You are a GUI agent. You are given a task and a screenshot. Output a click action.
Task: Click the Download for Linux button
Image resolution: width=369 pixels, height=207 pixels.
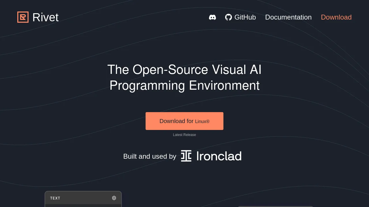coord(184,121)
